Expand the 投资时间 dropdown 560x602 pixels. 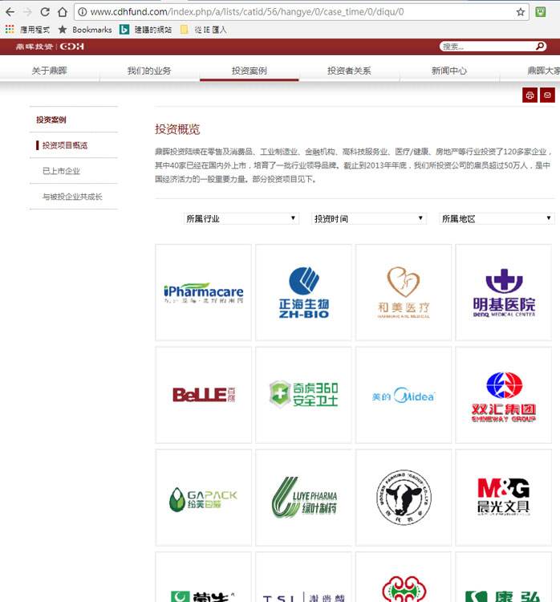[369, 218]
